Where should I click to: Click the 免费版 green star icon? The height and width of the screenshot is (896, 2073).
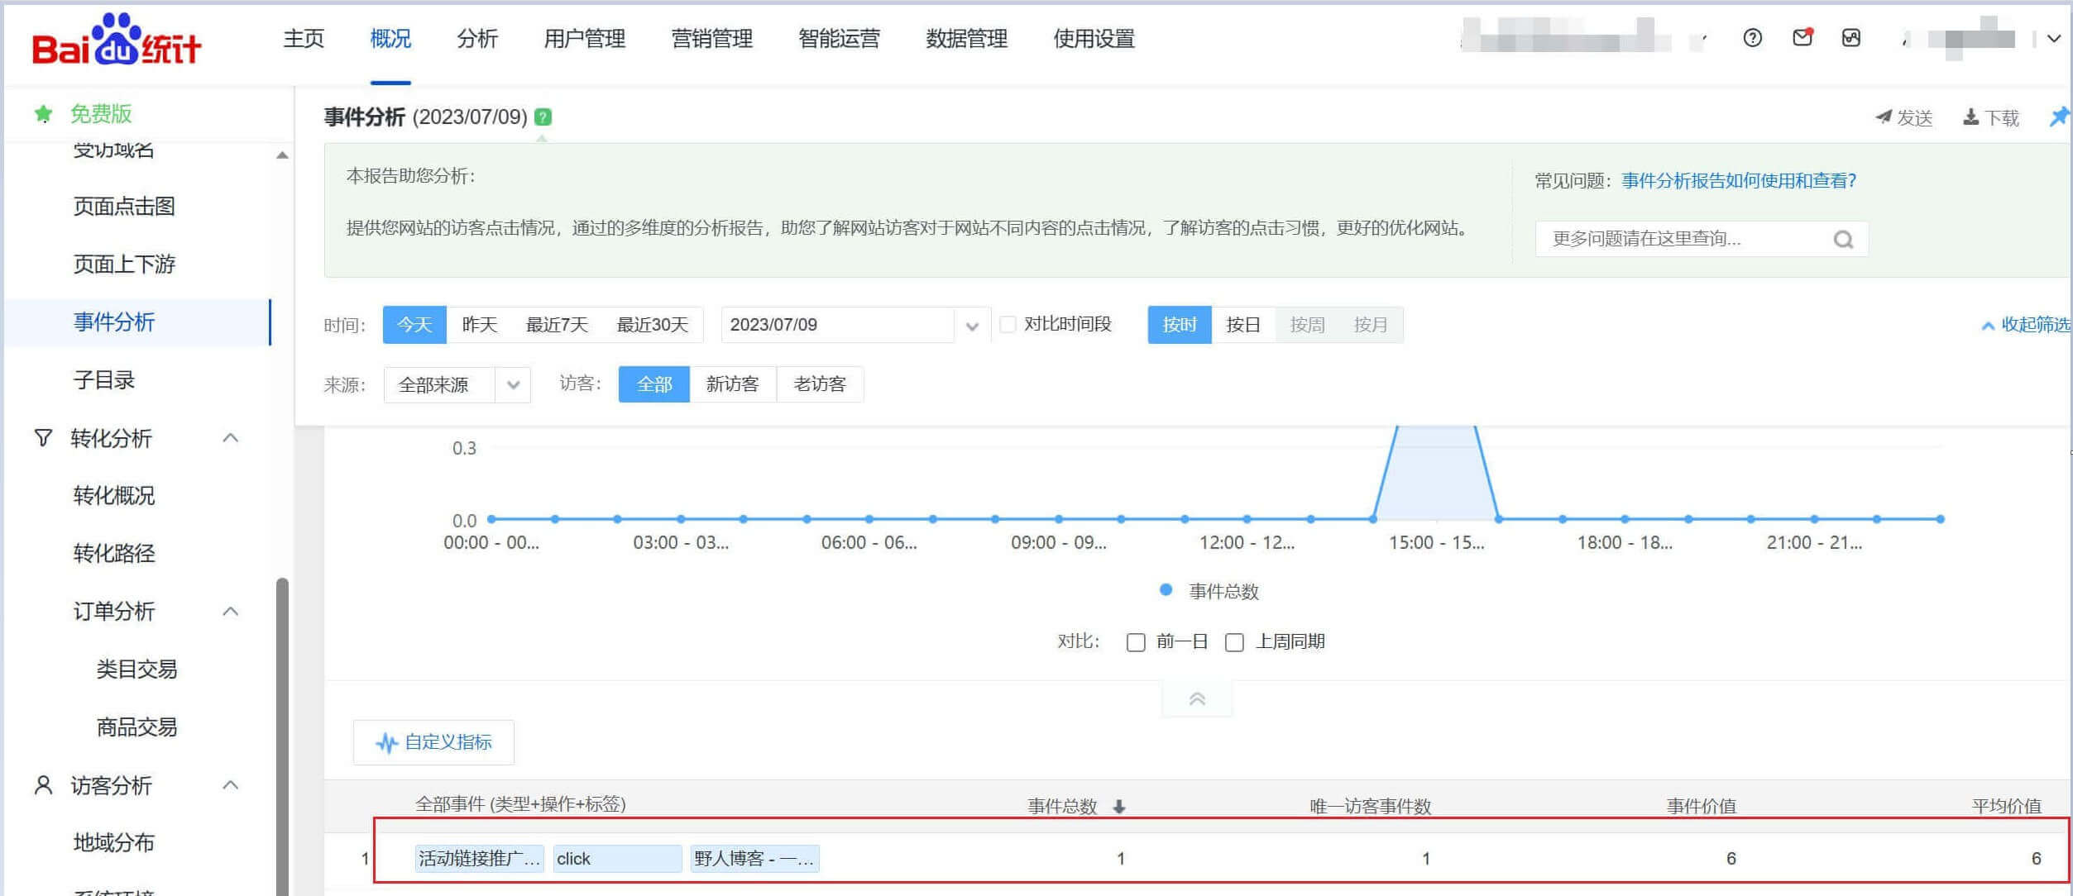tap(43, 113)
